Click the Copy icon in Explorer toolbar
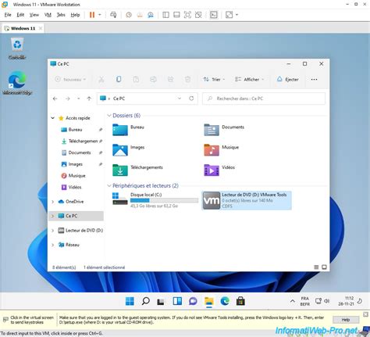370x337 pixels. [119, 79]
